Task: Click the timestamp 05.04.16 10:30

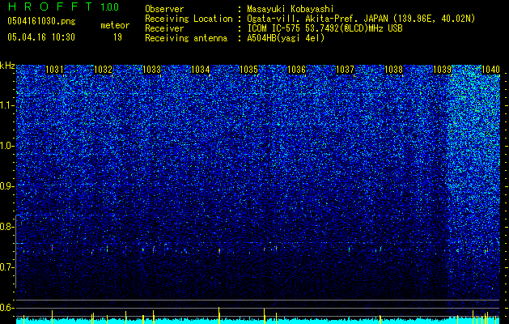Action: pos(41,37)
